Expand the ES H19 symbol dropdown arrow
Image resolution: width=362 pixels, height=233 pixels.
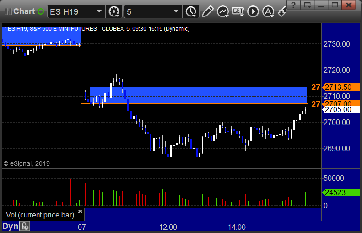(x=99, y=11)
